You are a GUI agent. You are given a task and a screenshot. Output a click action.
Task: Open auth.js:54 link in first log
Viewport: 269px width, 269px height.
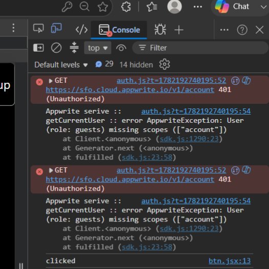point(196,111)
